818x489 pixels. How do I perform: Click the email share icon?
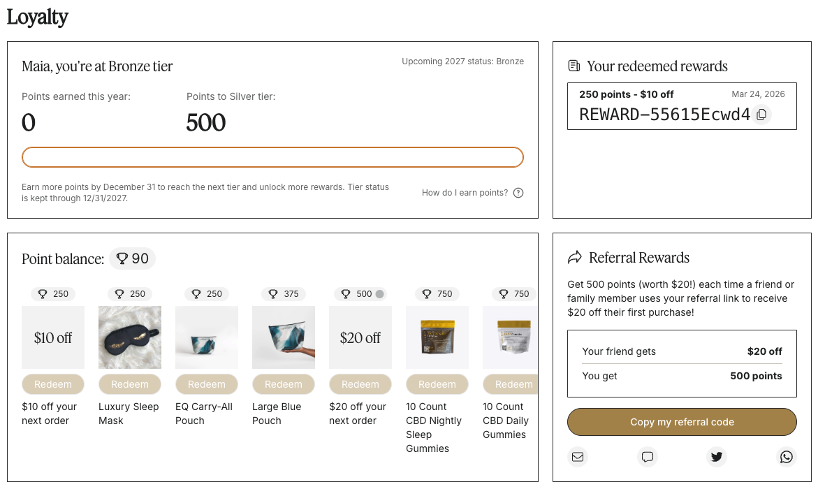coord(578,457)
